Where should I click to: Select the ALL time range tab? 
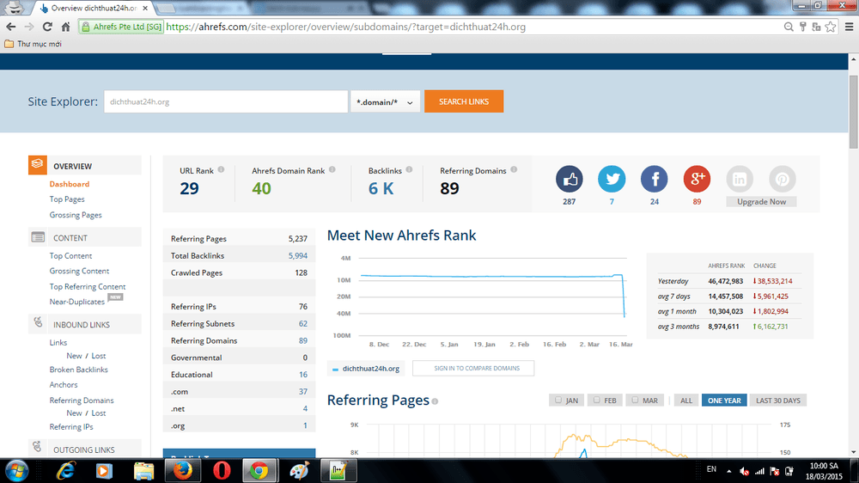click(685, 400)
